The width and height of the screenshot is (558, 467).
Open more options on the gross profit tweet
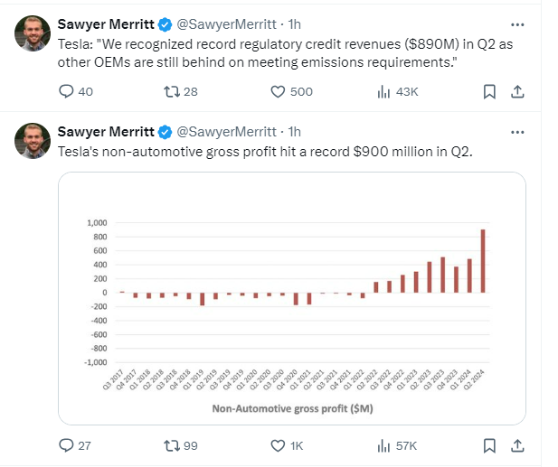(x=517, y=132)
